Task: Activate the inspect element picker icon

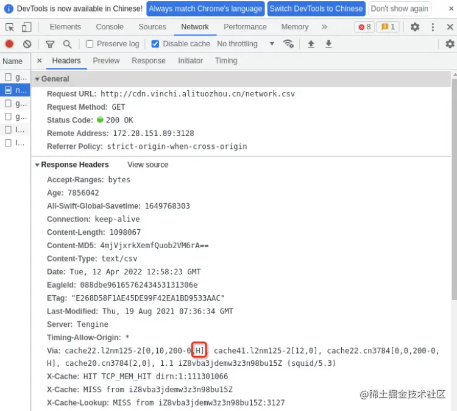Action: [x=10, y=27]
